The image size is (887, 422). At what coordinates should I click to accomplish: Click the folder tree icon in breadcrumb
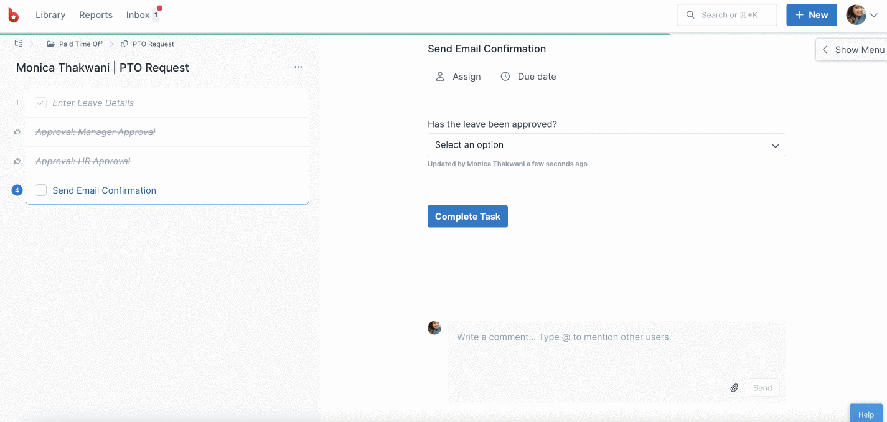[19, 44]
